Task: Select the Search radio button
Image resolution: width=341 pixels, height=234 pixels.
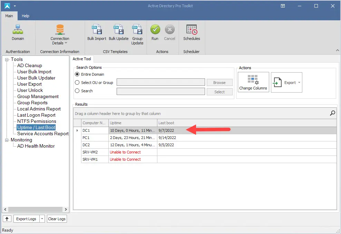Action: (x=77, y=91)
